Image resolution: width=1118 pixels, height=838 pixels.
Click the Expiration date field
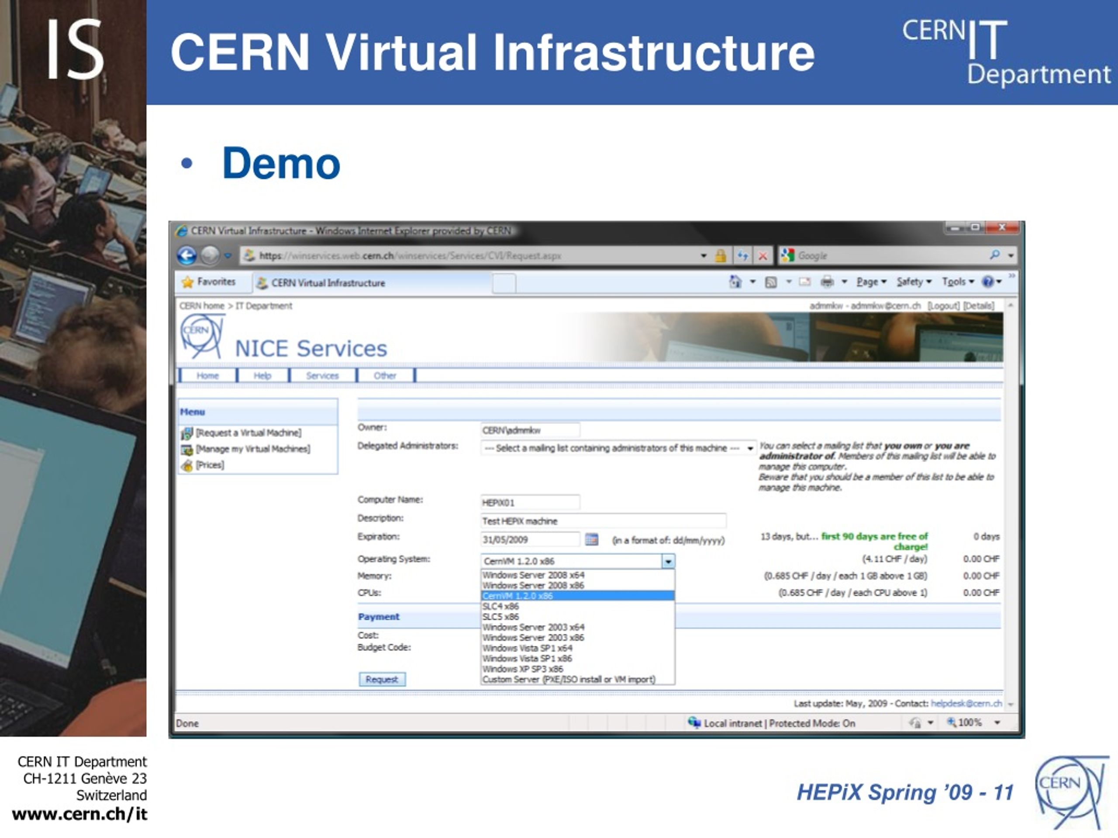(x=530, y=539)
